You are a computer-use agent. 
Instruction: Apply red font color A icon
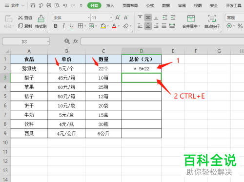114,26
